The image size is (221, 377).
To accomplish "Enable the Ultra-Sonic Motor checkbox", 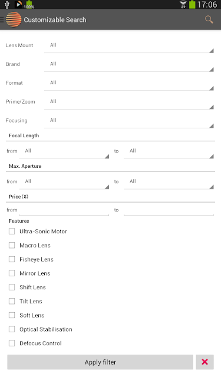I will pos(12,232).
